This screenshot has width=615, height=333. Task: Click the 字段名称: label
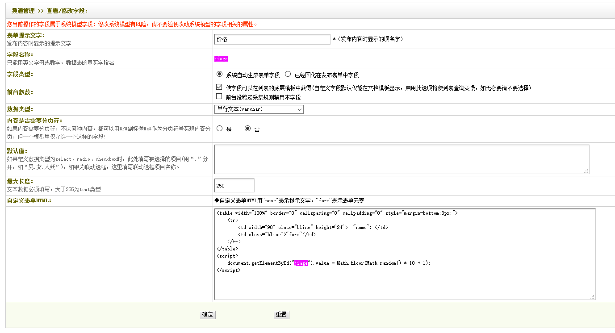pyautogui.click(x=20, y=54)
